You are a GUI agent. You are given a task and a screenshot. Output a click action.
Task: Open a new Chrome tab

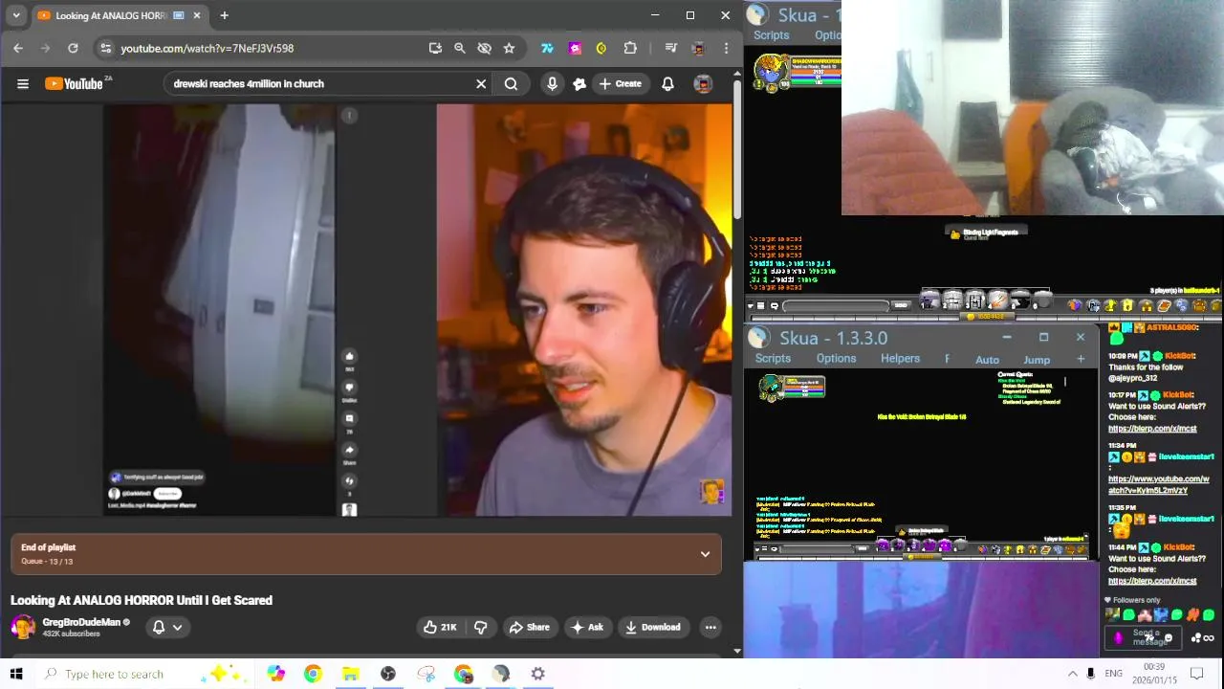coord(224,15)
